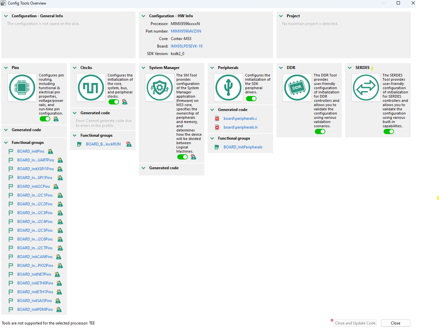Viewport: 439px width, 330px height.
Task: Select the BOARD_InitCANPins functional group
Action: [35, 257]
